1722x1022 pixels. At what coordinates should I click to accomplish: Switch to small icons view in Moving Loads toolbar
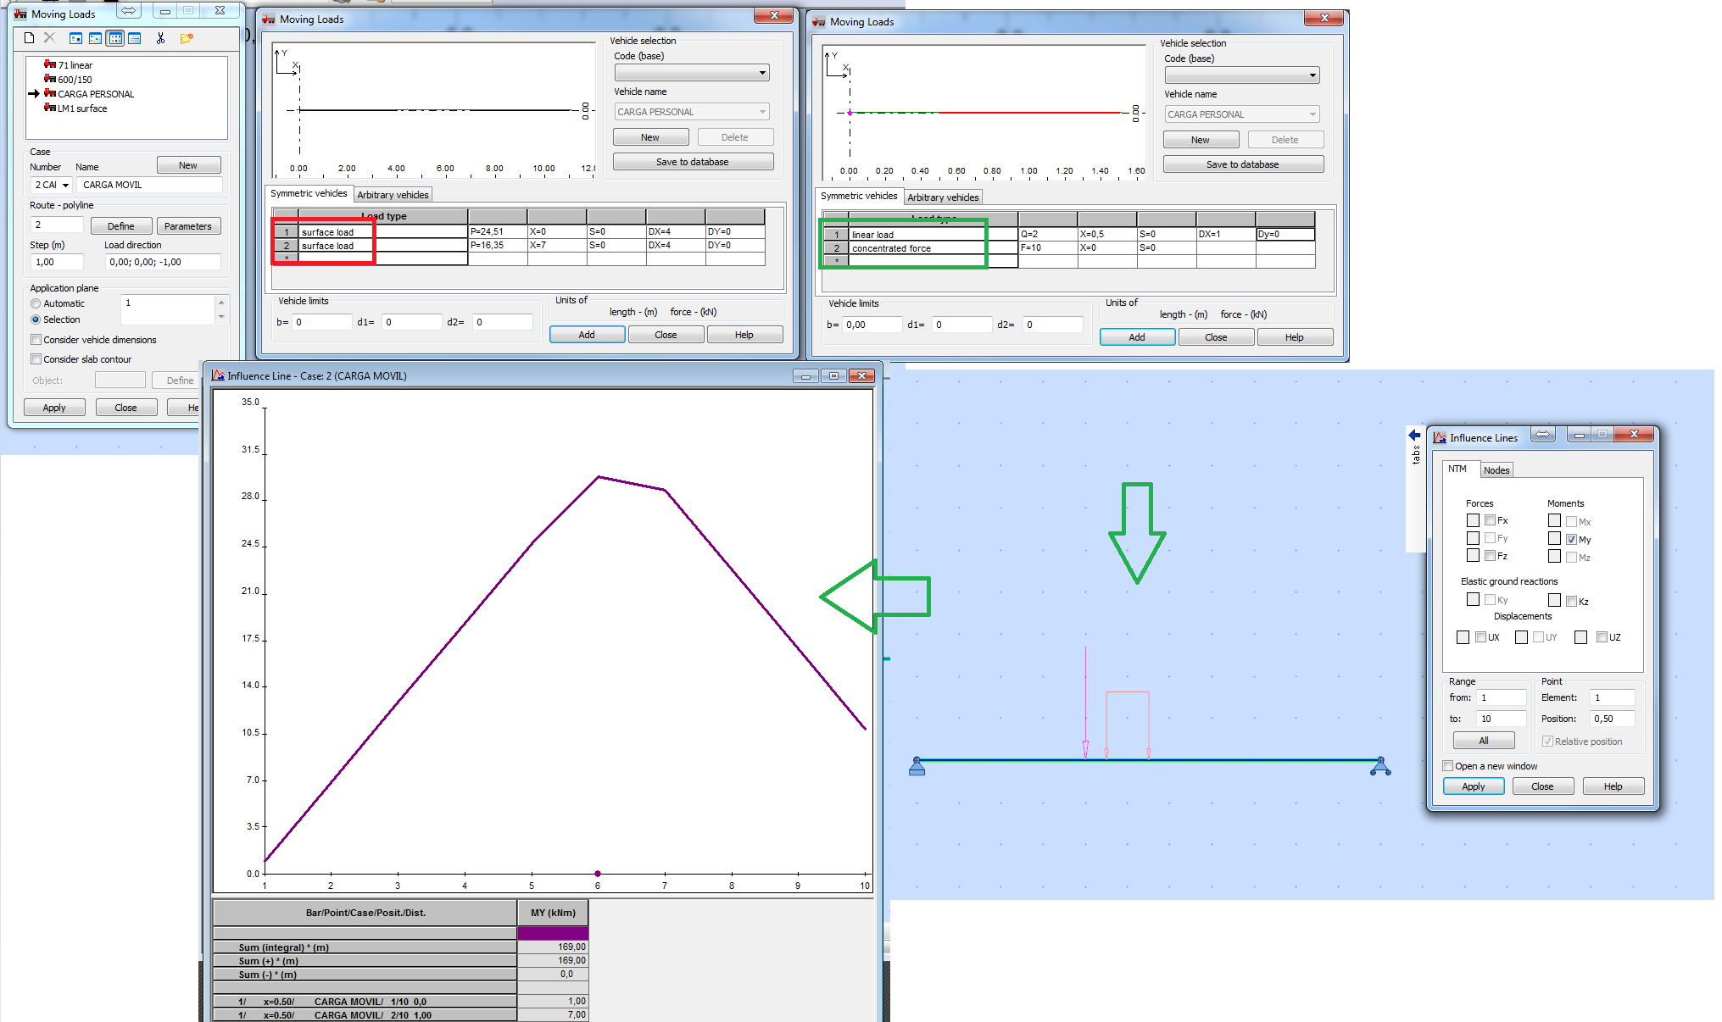(x=95, y=38)
